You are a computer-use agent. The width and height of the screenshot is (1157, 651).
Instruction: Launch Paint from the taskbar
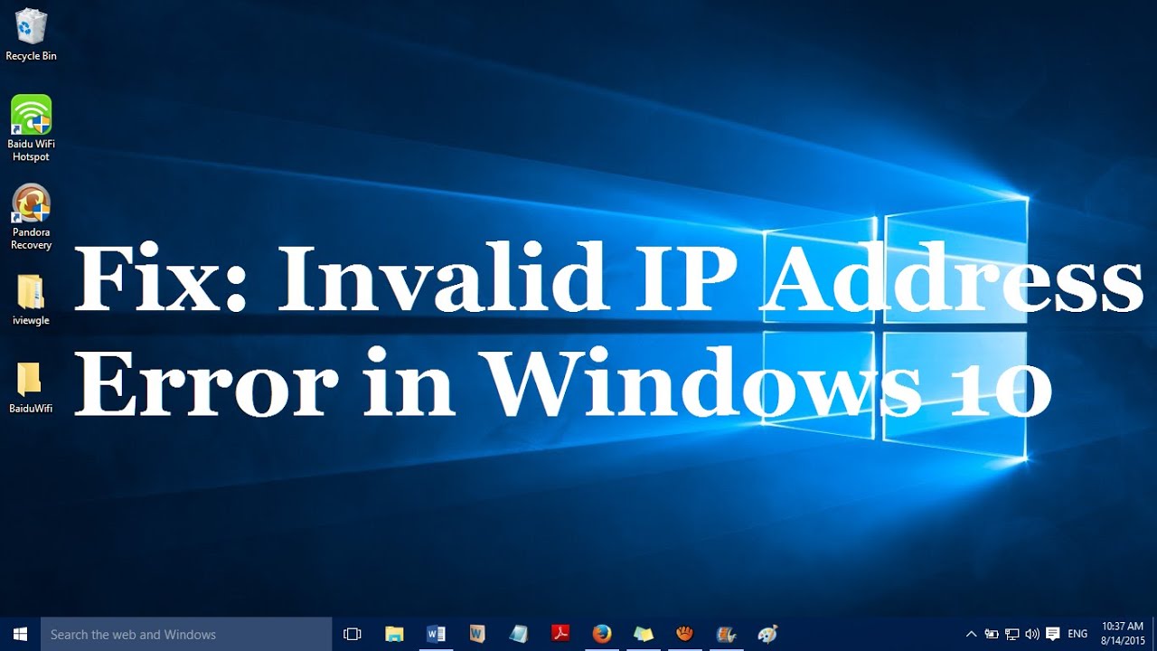pyautogui.click(x=767, y=634)
